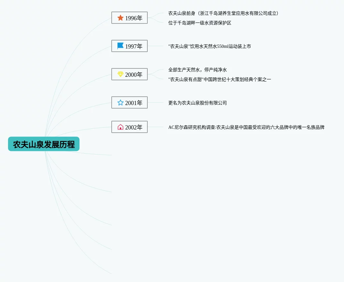The image size is (344, 282).
Task: Select the 2000年 node
Action: tap(129, 74)
